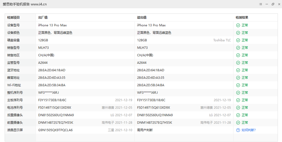Select the 设备型号 row label
282x142 pixels.
pyautogui.click(x=13, y=25)
